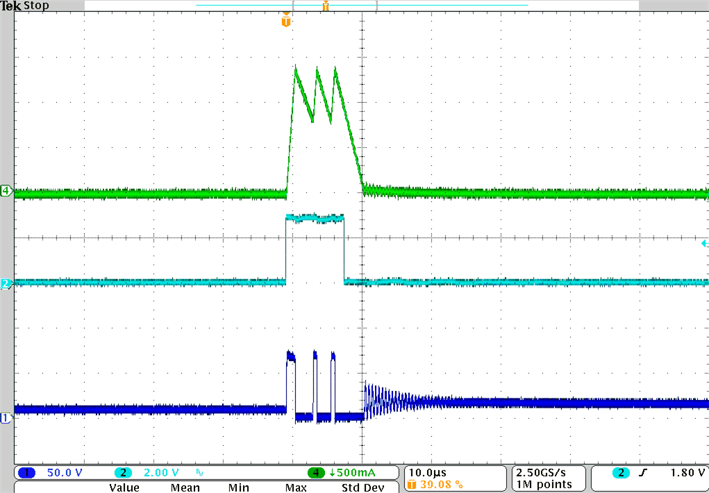Viewport: 709px width, 493px height.
Task: Toggle Channel 4 current display 500mA
Action: click(x=352, y=472)
